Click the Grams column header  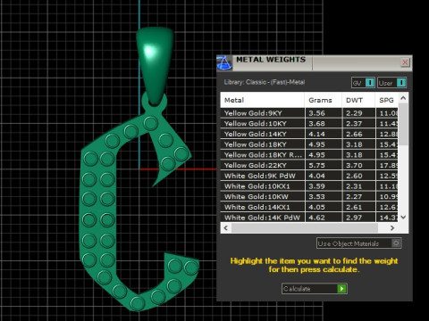pos(324,100)
